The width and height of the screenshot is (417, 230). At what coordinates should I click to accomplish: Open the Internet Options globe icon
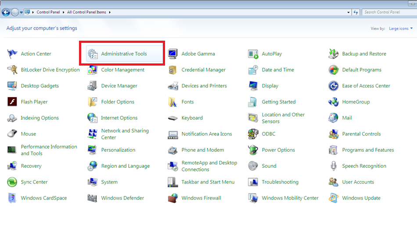point(93,118)
